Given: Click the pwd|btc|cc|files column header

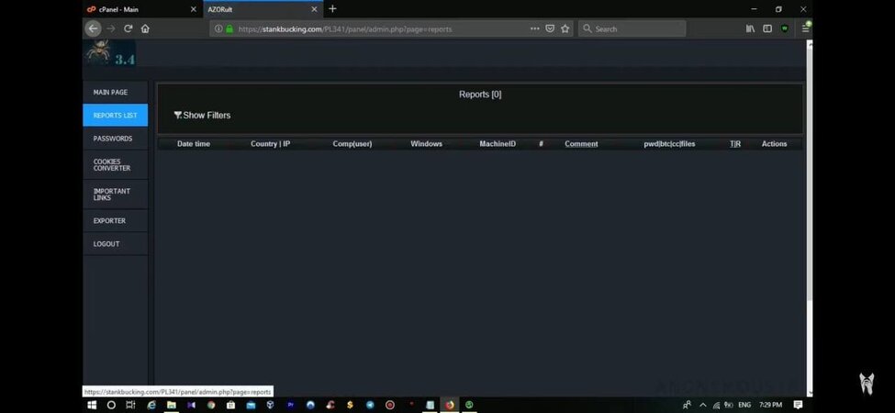Looking at the screenshot, I should 669,144.
